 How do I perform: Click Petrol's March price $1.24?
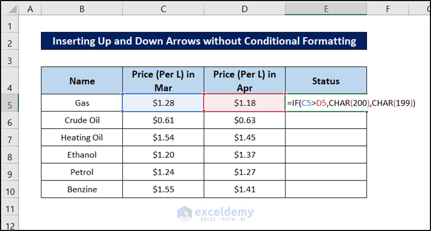[163, 172]
